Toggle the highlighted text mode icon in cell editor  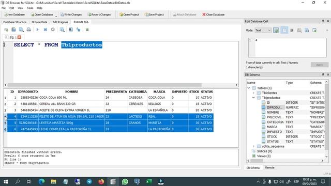pos(284,30)
